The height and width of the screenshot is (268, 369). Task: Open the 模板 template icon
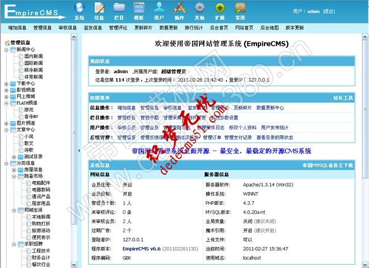pyautogui.click(x=139, y=8)
